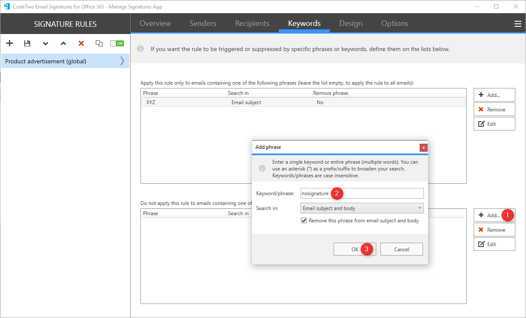Screen dimensions: 526x318
Task: Select Email subject and body combo box
Action: [x=362, y=208]
